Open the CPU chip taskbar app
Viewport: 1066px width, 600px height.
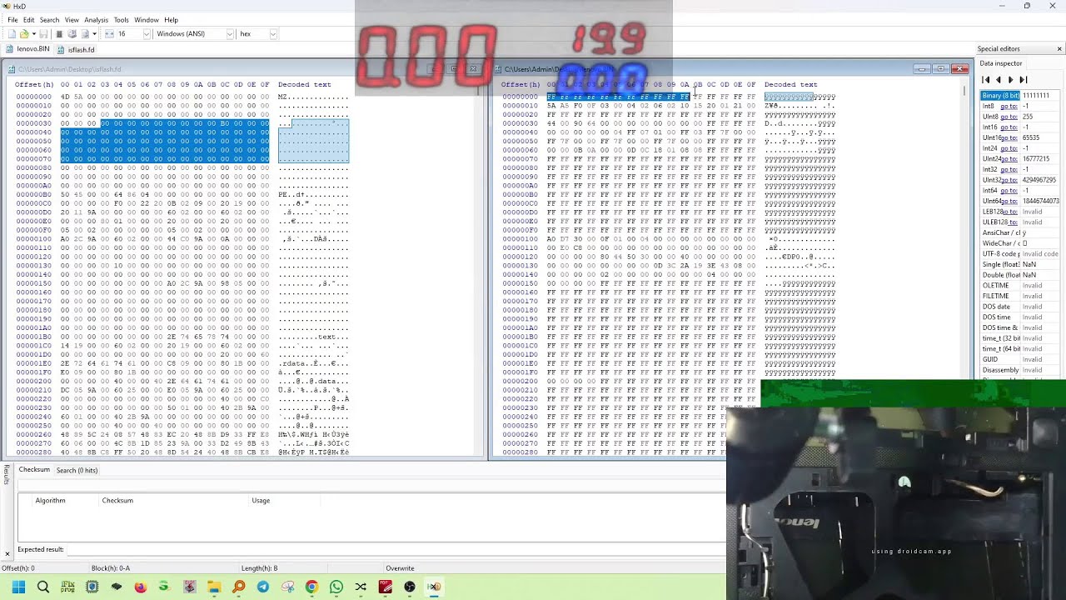[x=92, y=587]
